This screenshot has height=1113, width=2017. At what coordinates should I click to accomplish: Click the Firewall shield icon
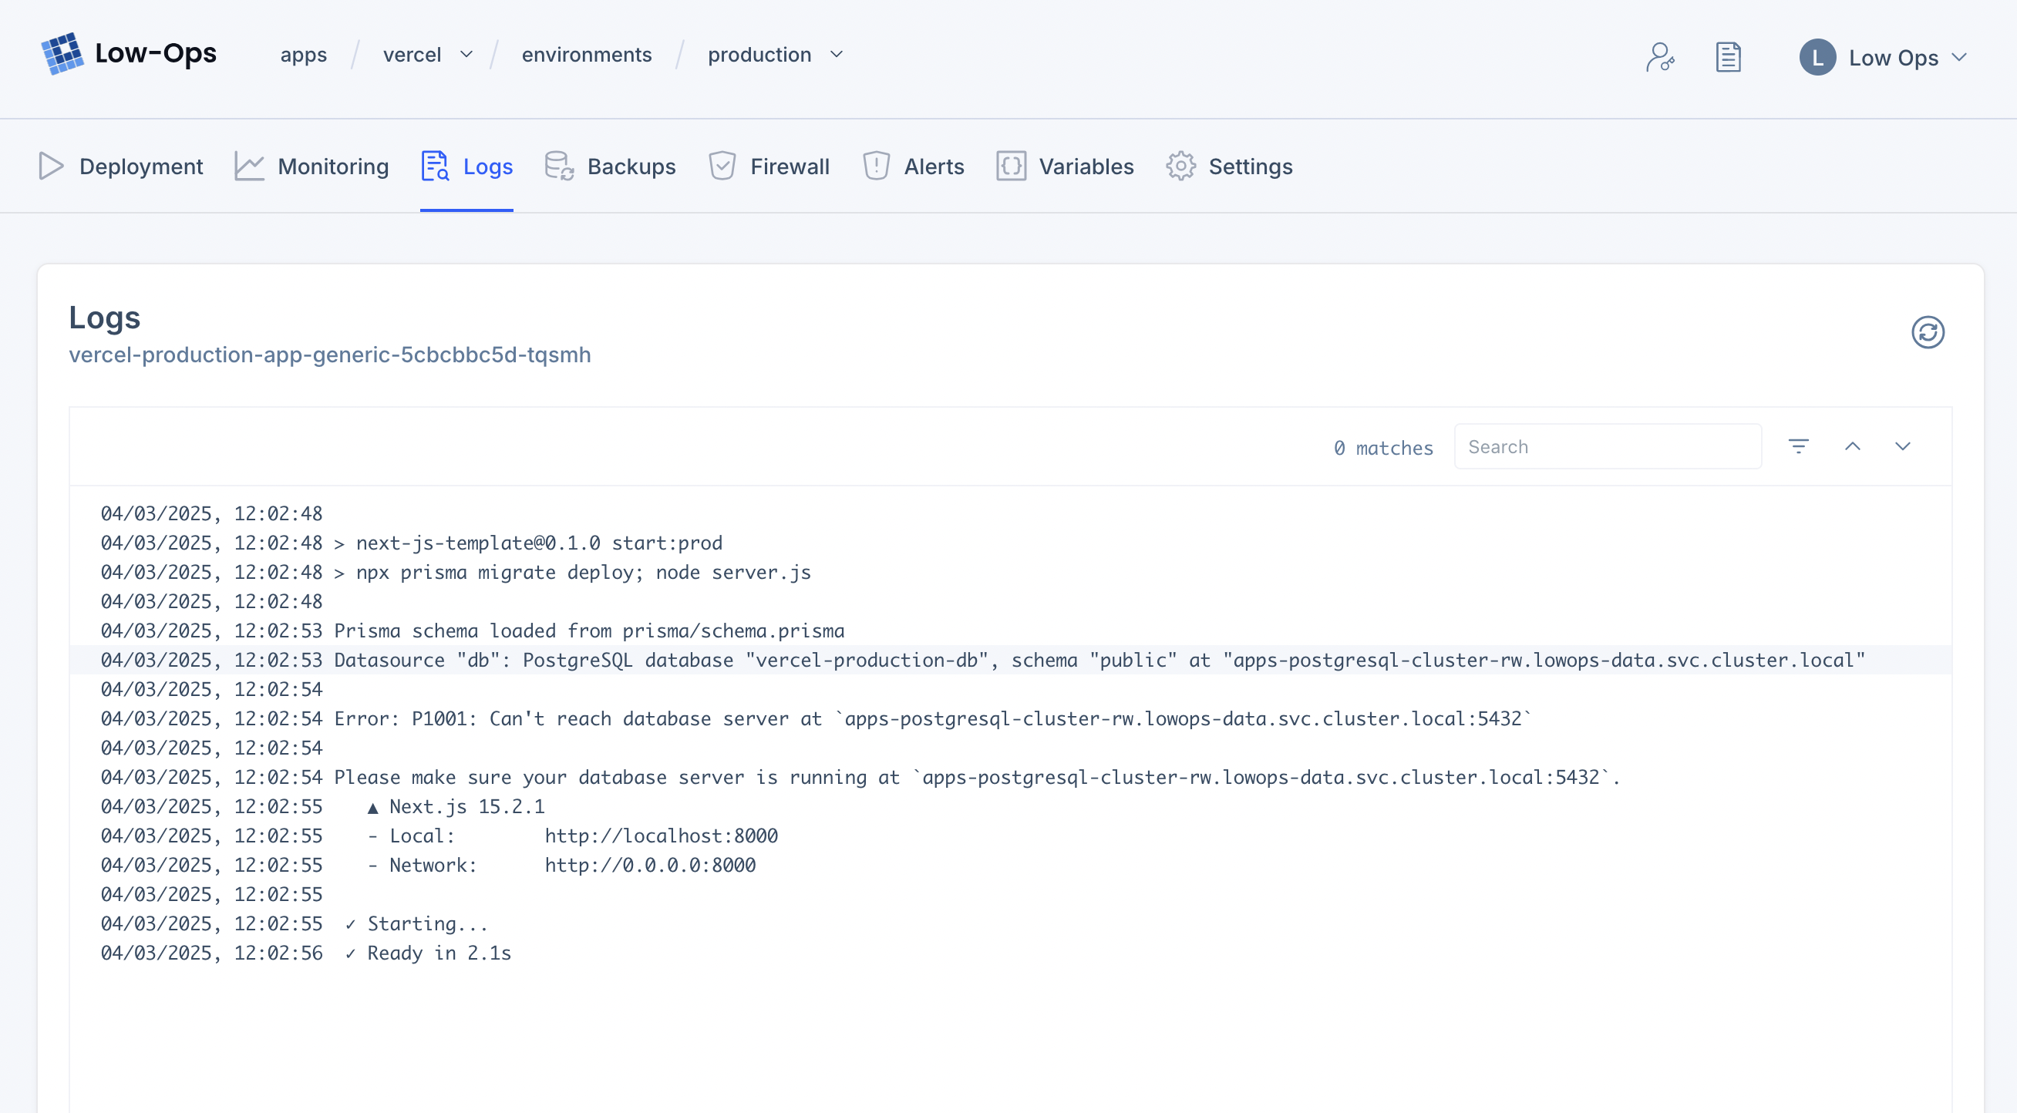point(722,166)
